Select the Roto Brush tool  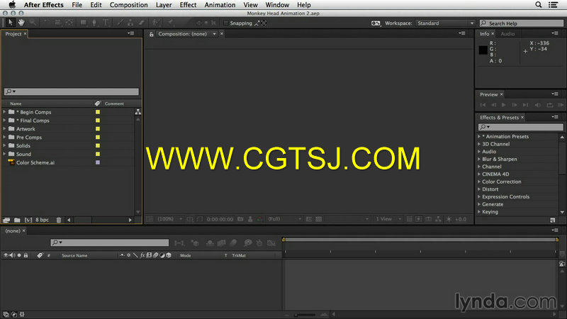[x=156, y=23]
